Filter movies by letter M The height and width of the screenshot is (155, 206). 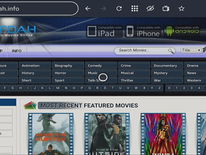58,88
